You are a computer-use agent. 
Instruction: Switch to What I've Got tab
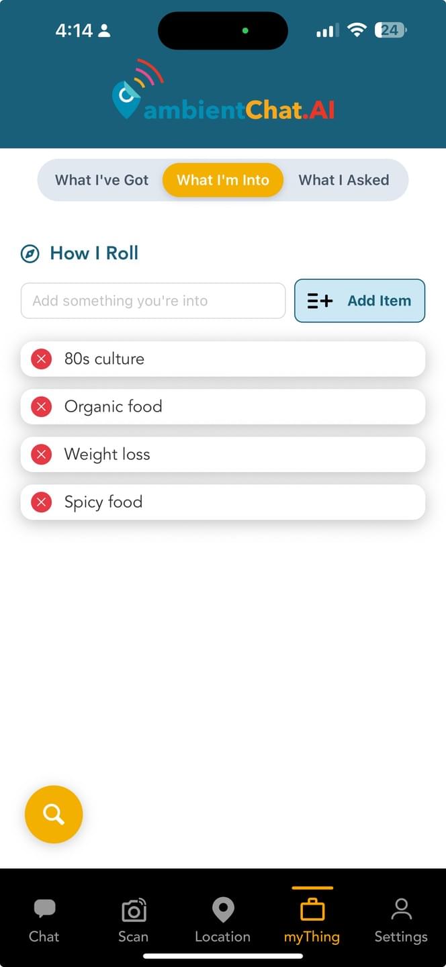tap(102, 180)
